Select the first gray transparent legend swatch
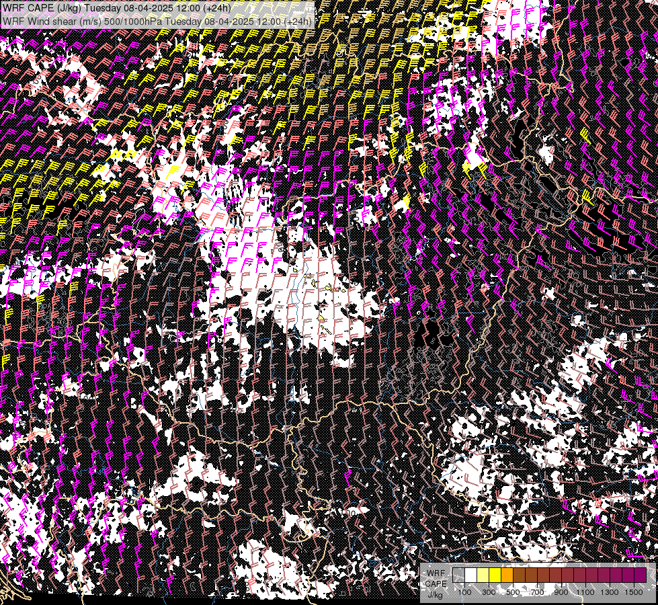 pos(458,575)
